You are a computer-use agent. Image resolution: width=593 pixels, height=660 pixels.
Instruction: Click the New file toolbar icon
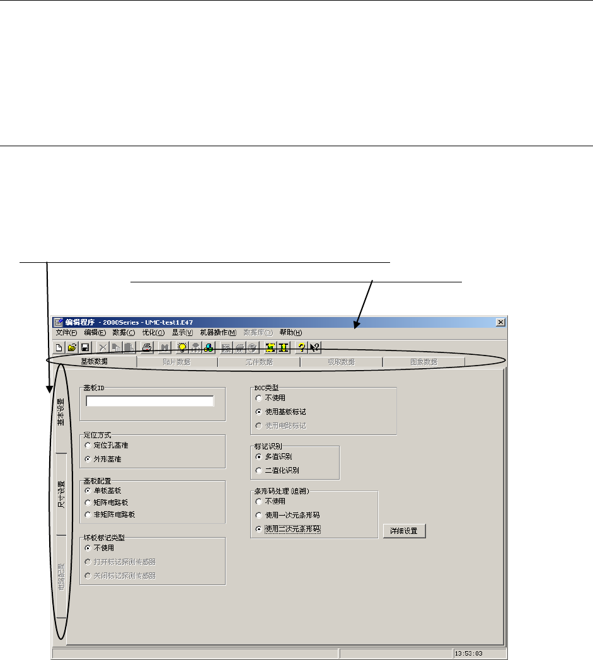pos(59,348)
